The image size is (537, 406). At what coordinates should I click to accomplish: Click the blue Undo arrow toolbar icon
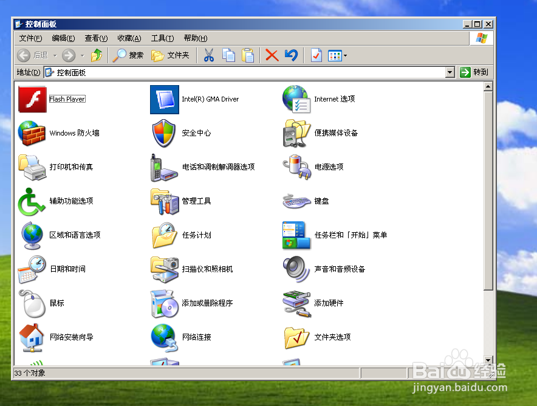291,55
